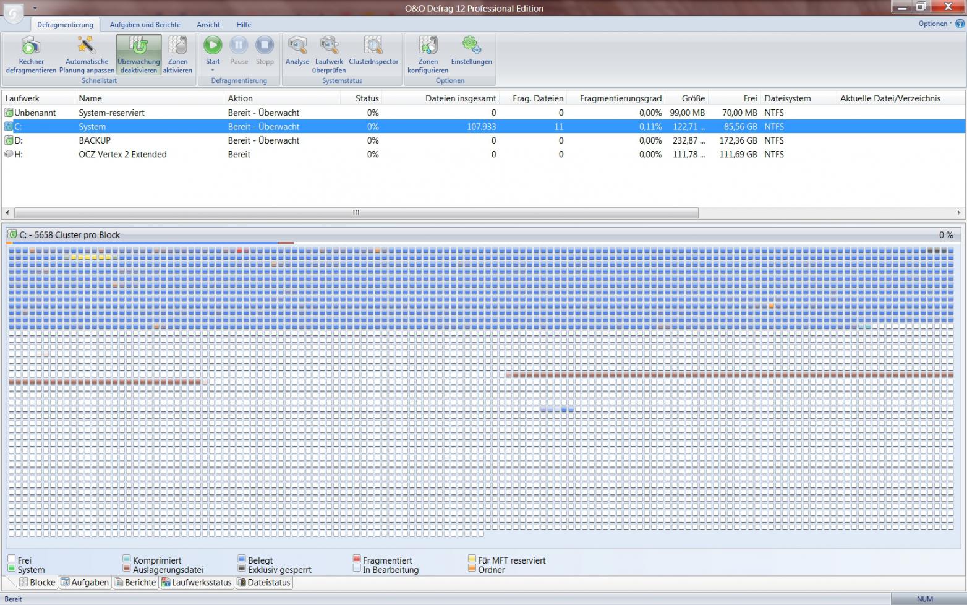Image resolution: width=967 pixels, height=605 pixels.
Task: Switch to Laufwerksstatus bottom tab
Action: click(x=197, y=582)
